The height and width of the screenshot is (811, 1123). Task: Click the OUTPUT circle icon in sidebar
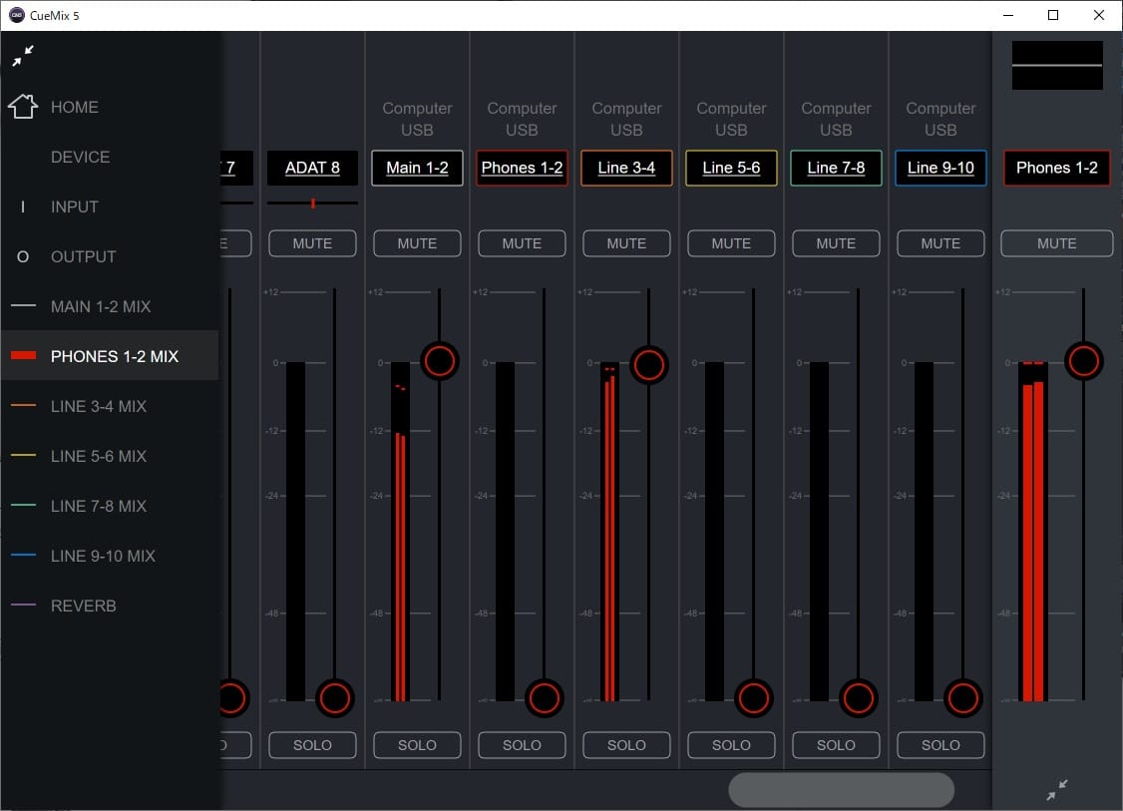coord(23,256)
